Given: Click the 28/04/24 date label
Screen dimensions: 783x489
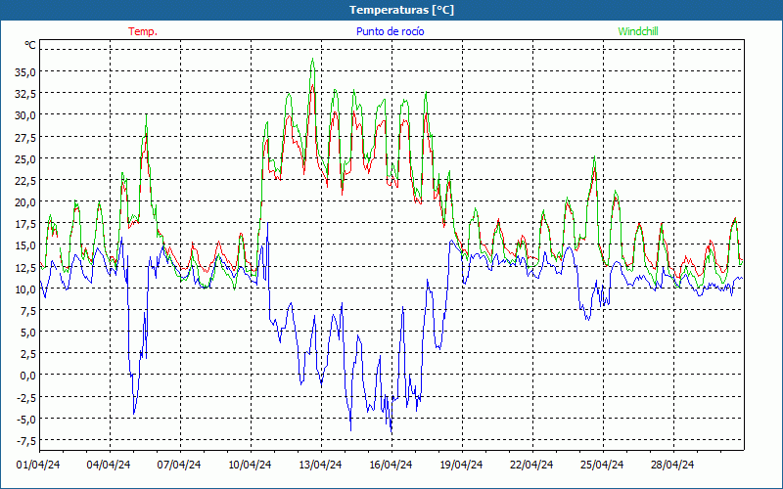Looking at the screenshot, I should pos(672,465).
